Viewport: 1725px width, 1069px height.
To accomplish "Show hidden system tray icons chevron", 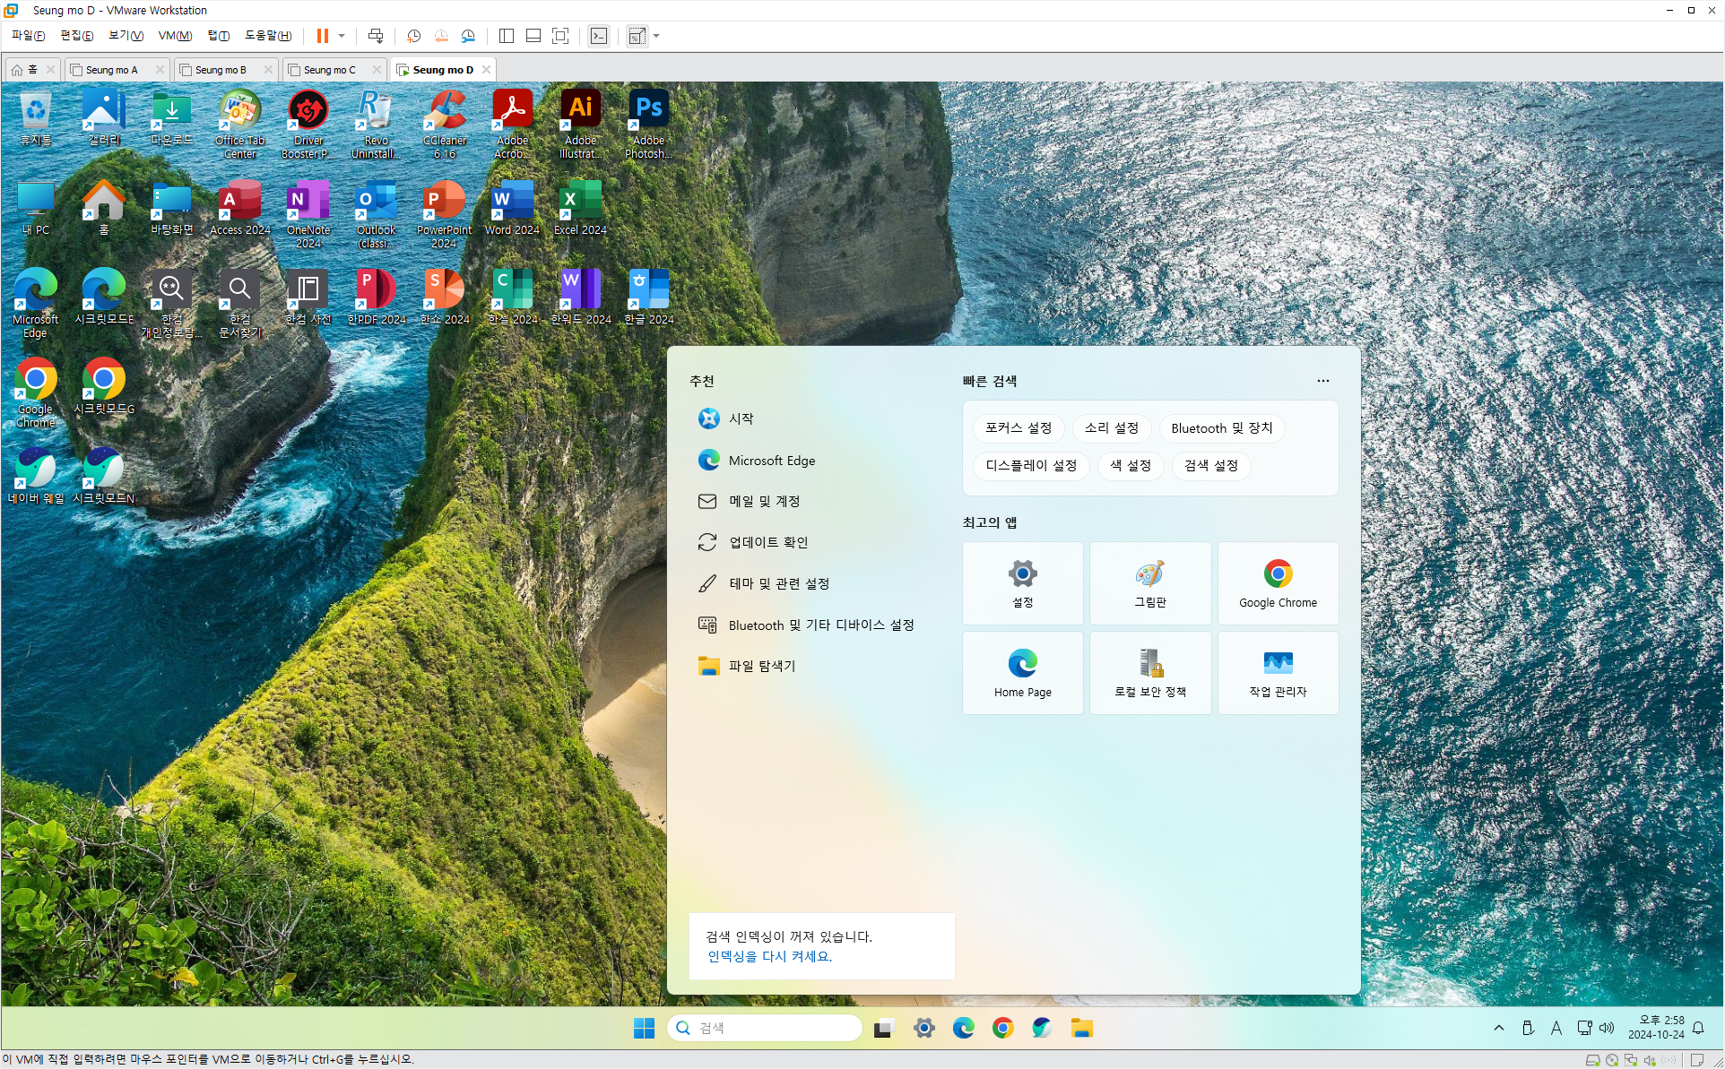I will (1499, 1028).
